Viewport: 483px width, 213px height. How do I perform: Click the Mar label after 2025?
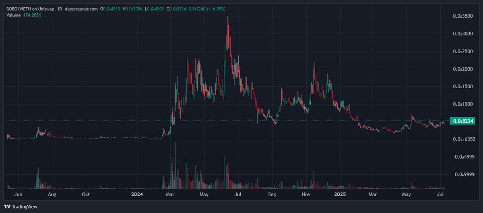tap(372, 194)
